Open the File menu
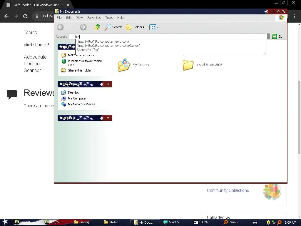Viewport: 301px width, 226px height. [x=59, y=18]
